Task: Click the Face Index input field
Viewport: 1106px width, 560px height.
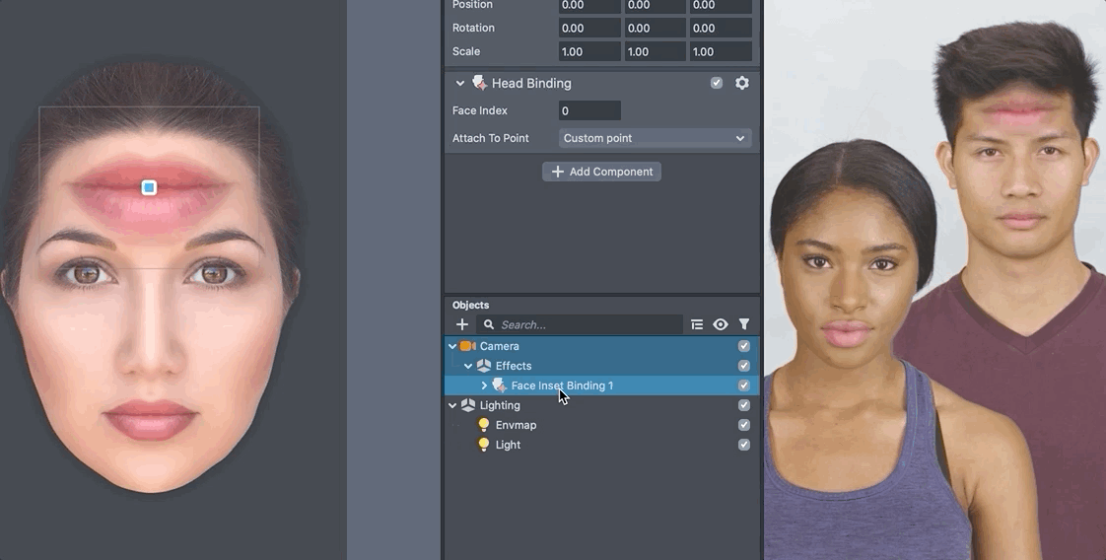Action: point(589,110)
